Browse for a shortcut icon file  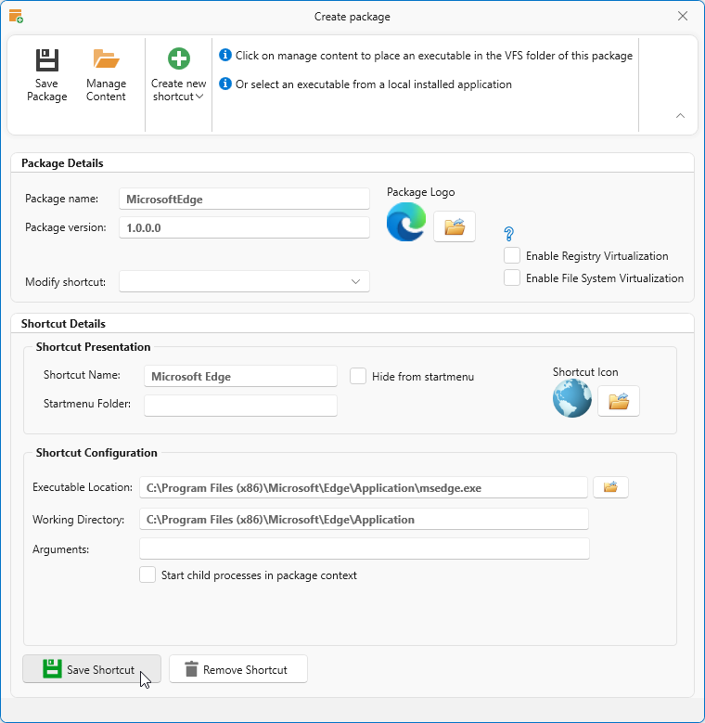tap(618, 401)
